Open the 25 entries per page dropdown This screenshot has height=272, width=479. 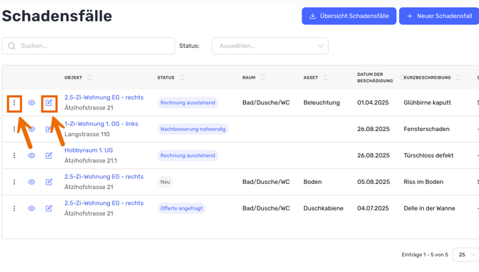(465, 255)
